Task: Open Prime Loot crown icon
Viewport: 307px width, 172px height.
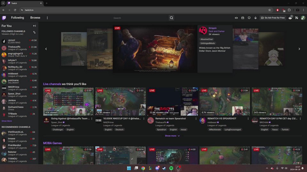Action: click(x=236, y=18)
